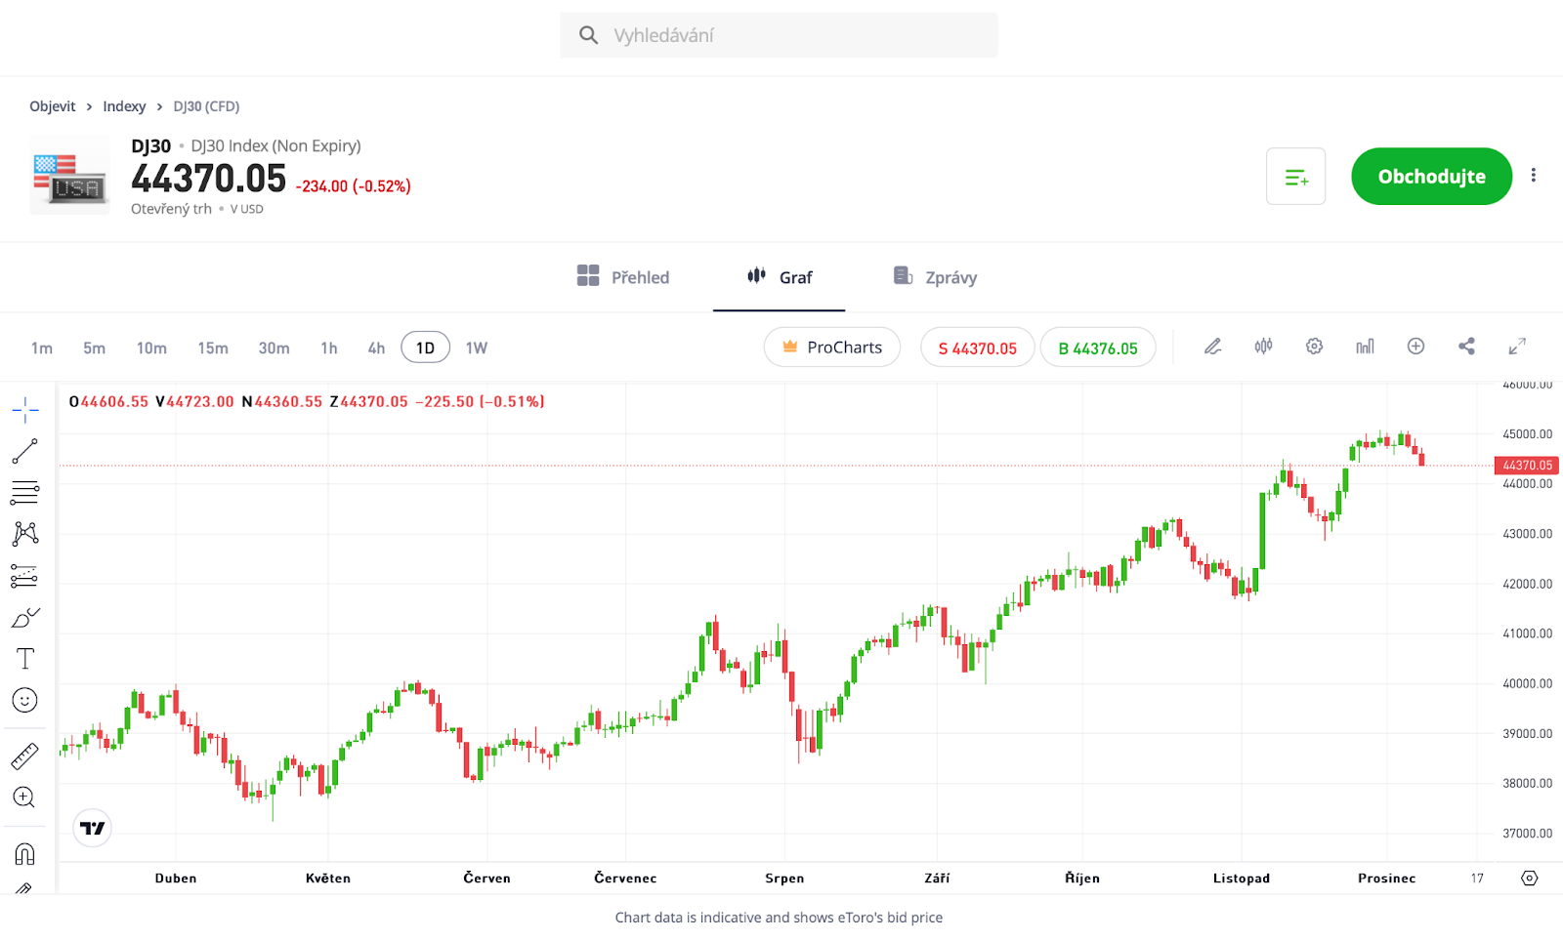This screenshot has height=940, width=1563.
Task: Select the ruler measure tool
Action: tap(25, 756)
